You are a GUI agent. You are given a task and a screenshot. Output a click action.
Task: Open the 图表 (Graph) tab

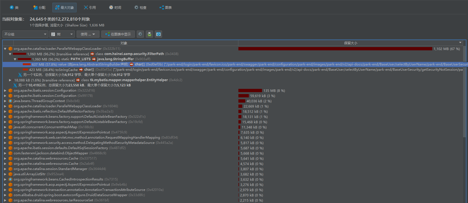[x=166, y=7]
